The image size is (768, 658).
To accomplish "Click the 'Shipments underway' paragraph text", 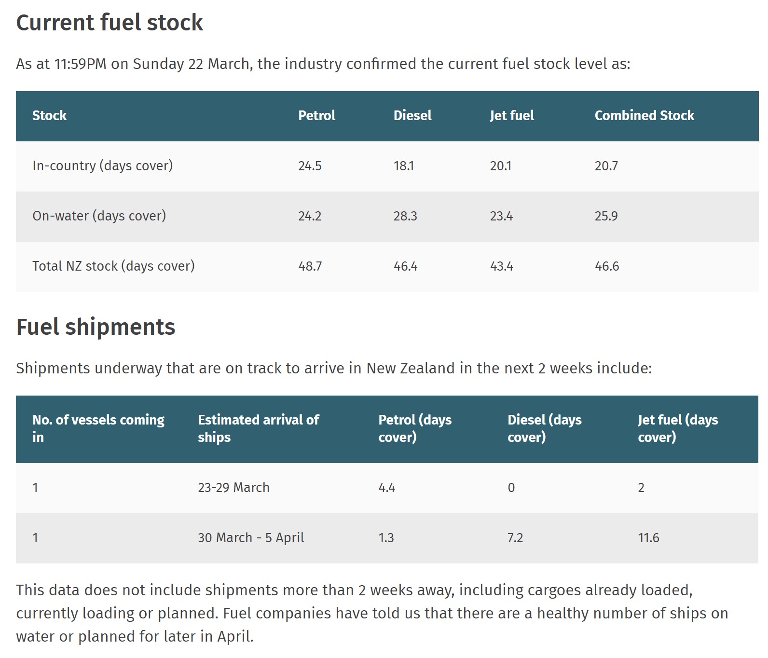I will [x=333, y=369].
